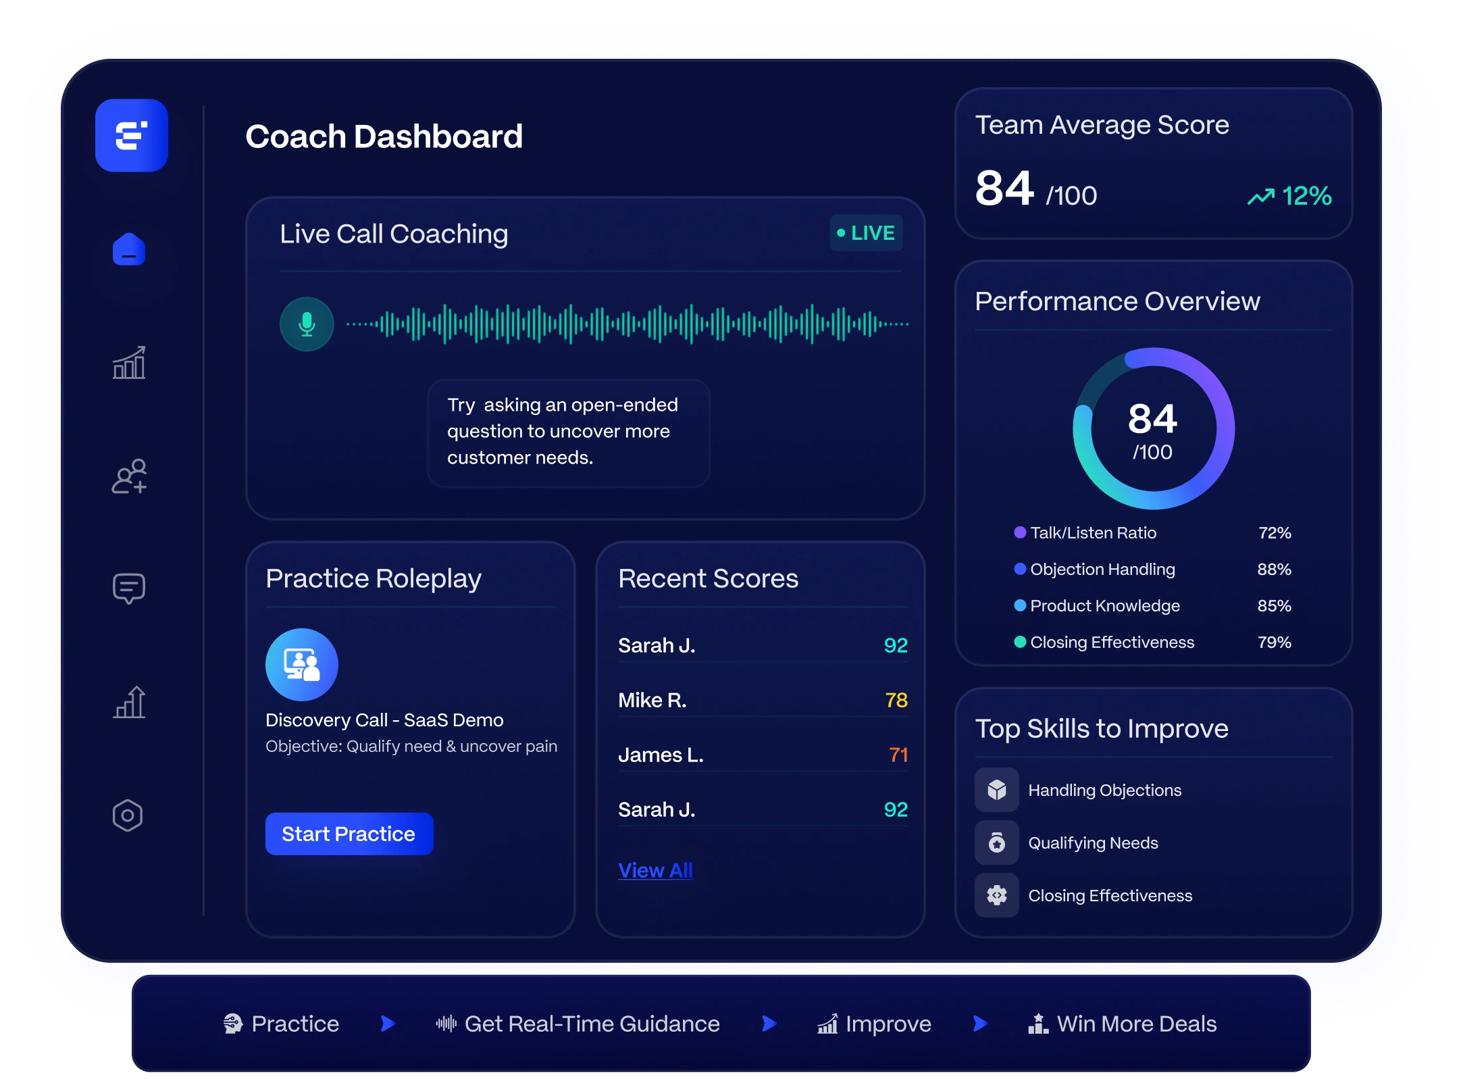This screenshot has width=1463, height=1081.
Task: Click the Practice head icon in bottom bar
Action: (x=233, y=1024)
